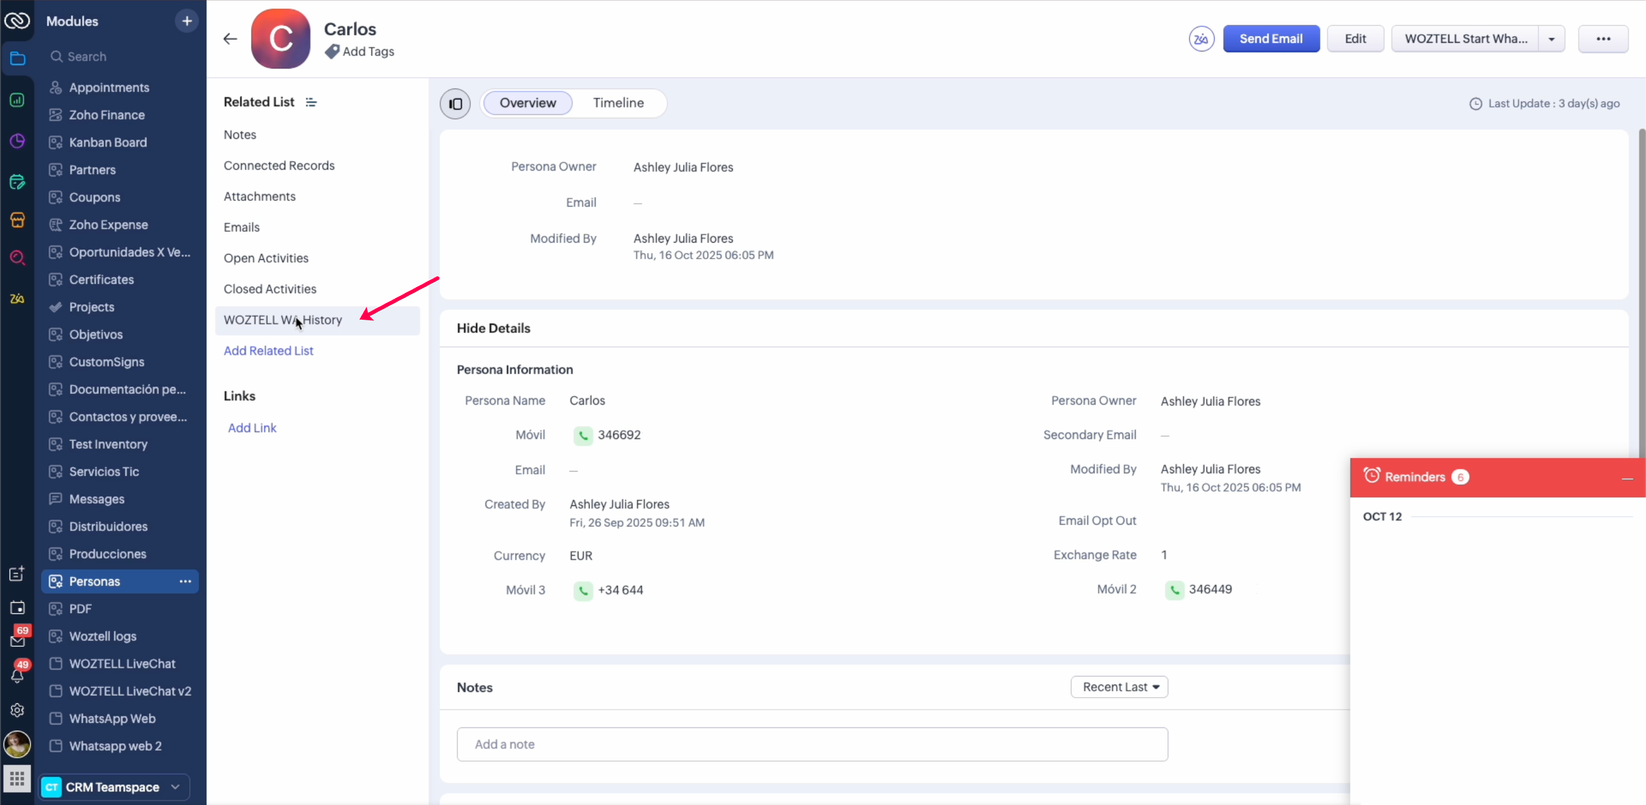Click the Send Email button
This screenshot has height=805, width=1646.
(x=1271, y=39)
